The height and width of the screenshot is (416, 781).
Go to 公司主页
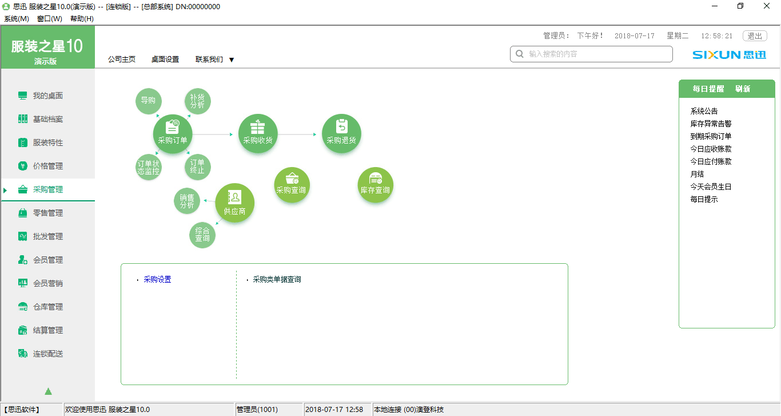[122, 59]
